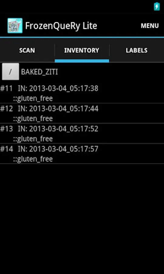
Task: Tap the FrozenQueRy Lite app icon
Action: (x=15, y=26)
